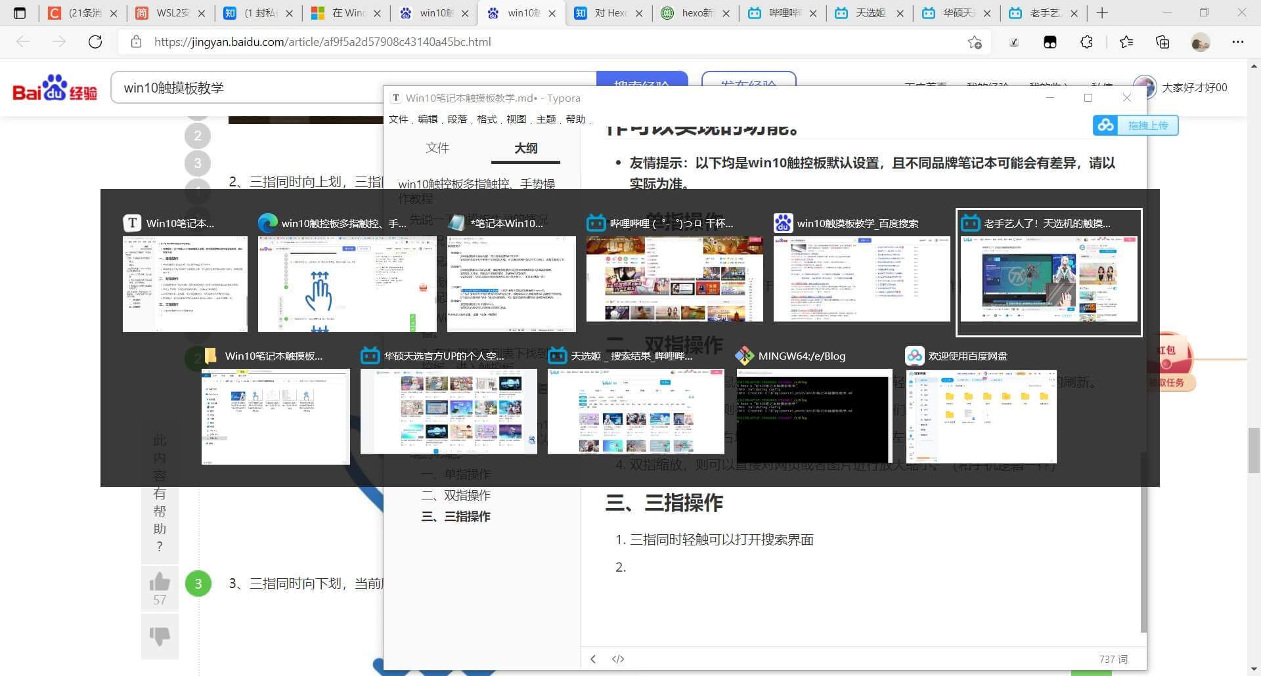Open Typora 编辑 menu
Image resolution: width=1261 pixels, height=676 pixels.
pyautogui.click(x=428, y=119)
